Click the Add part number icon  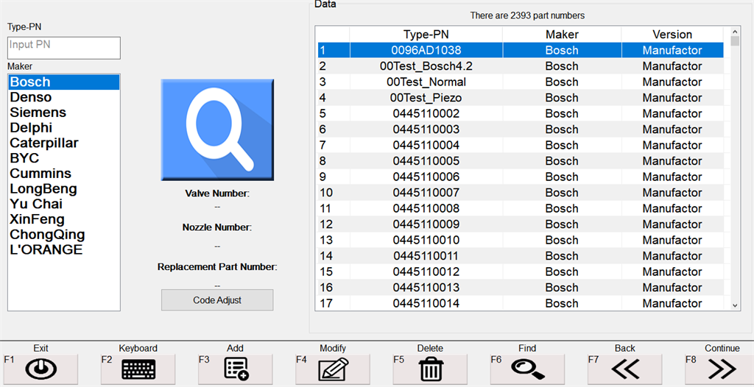click(236, 369)
